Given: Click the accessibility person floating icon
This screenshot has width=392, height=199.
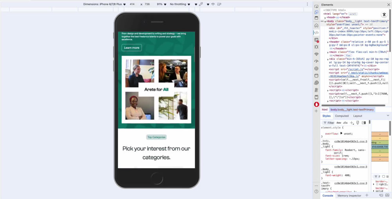Looking at the screenshot, I should tap(384, 15).
